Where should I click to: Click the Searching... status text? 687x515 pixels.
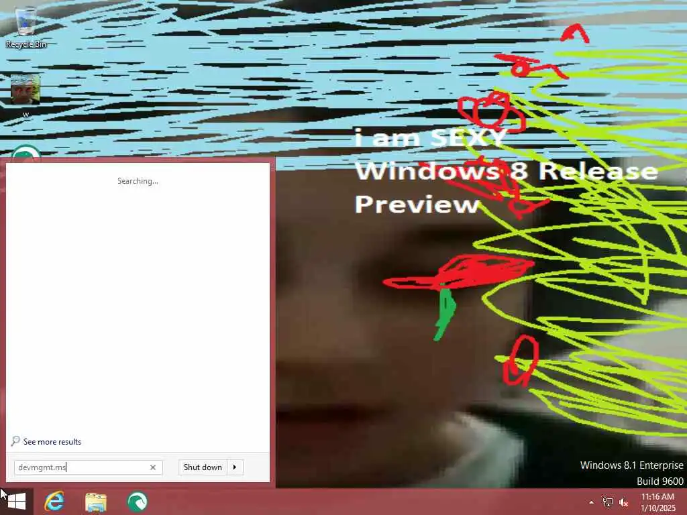point(138,181)
